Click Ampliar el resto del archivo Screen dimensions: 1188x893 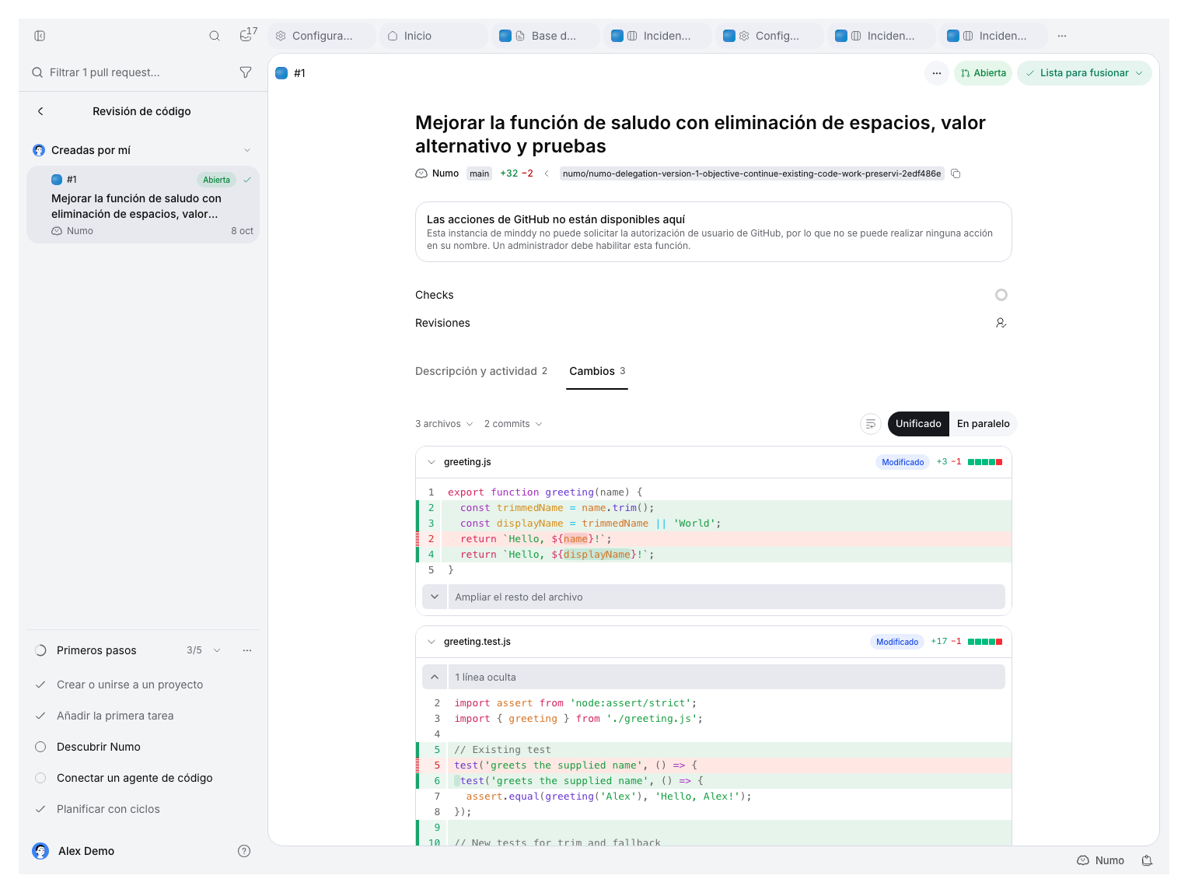(x=714, y=597)
